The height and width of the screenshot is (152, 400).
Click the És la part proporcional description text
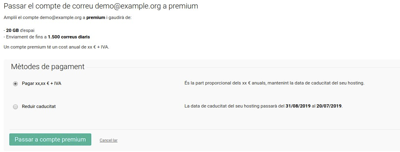[x=274, y=83]
